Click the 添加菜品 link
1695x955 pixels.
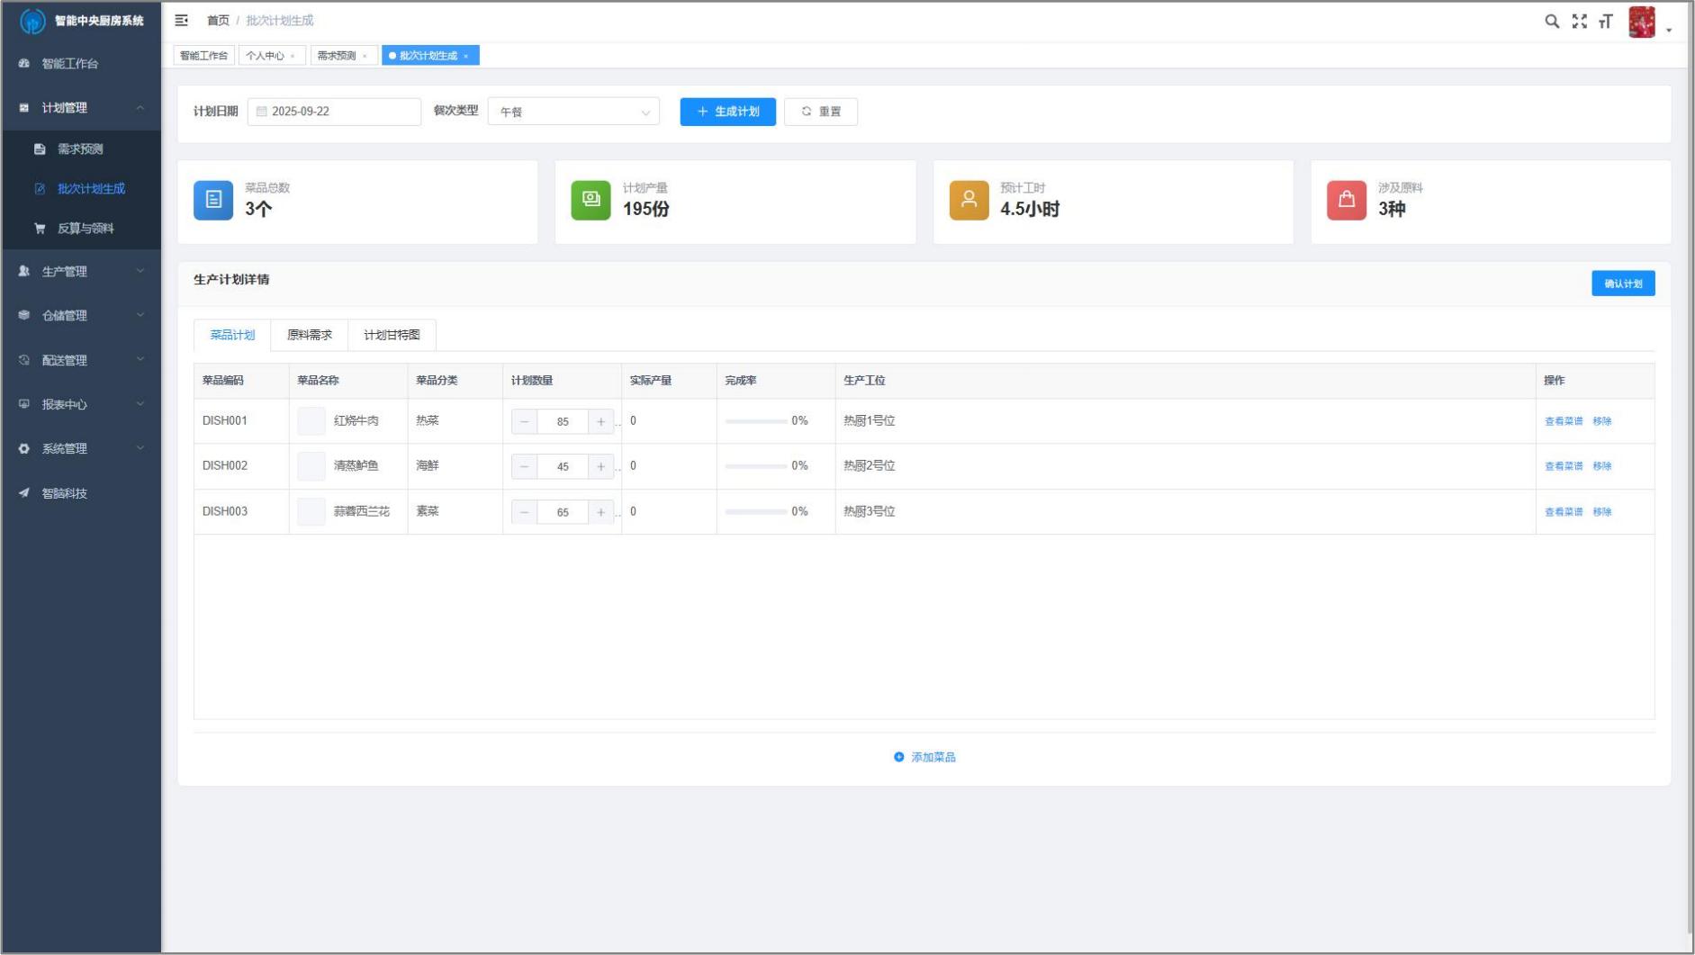(924, 757)
